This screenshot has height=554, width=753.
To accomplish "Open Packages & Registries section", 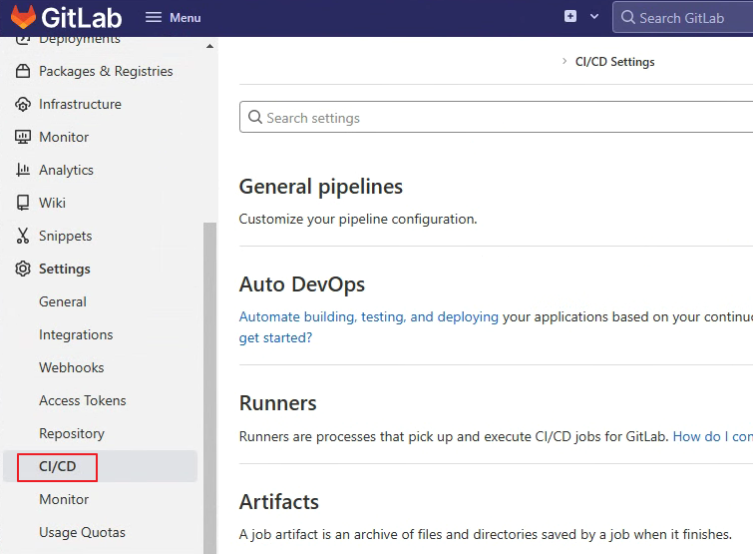I will 106,71.
